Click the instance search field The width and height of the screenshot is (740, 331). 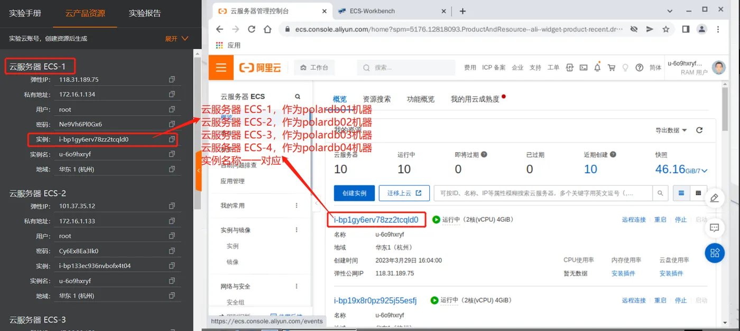(543, 193)
